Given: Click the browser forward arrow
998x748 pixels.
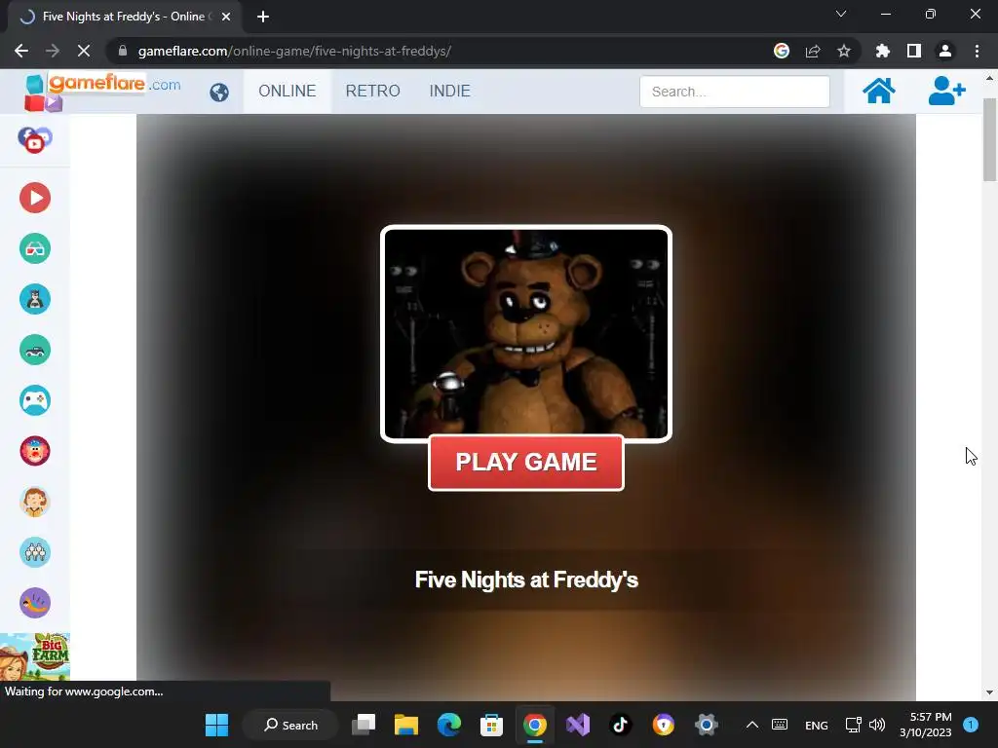Looking at the screenshot, I should pos(53,51).
